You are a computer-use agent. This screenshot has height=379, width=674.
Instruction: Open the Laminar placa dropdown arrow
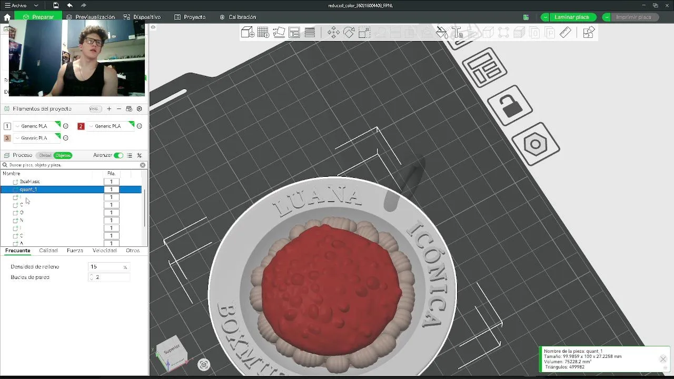click(546, 17)
